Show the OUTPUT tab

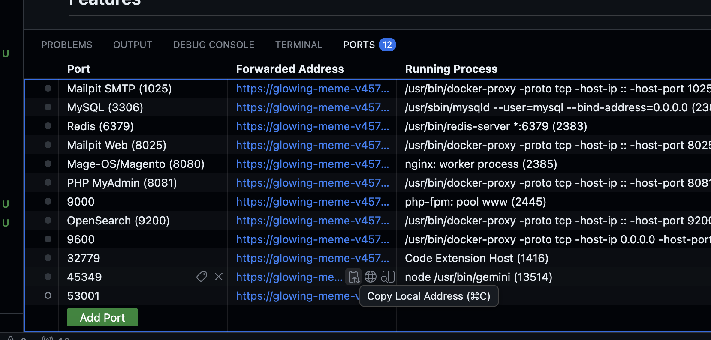click(x=133, y=45)
